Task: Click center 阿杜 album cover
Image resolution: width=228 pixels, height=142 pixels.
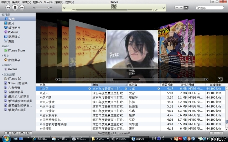Action: (132, 49)
